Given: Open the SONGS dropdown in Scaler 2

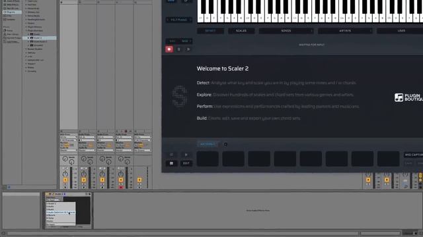Looking at the screenshot, I should (286, 31).
